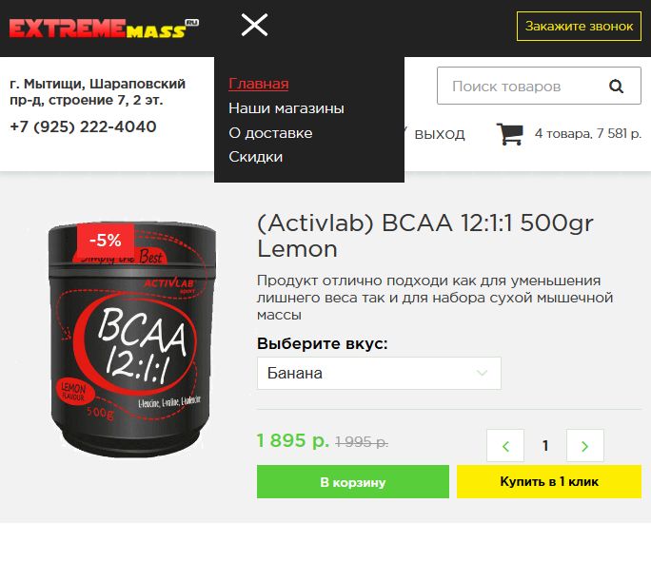Click the ExtremeMass logo

104,29
